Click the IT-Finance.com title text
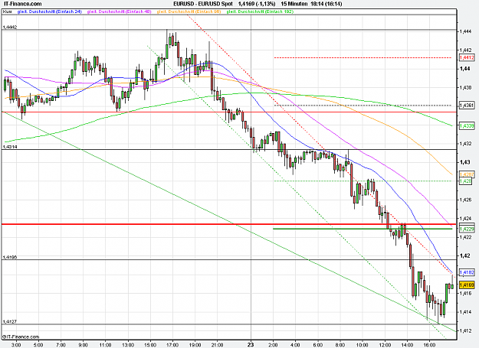Image resolution: width=479 pixels, height=348 pixels. pyautogui.click(x=23, y=4)
